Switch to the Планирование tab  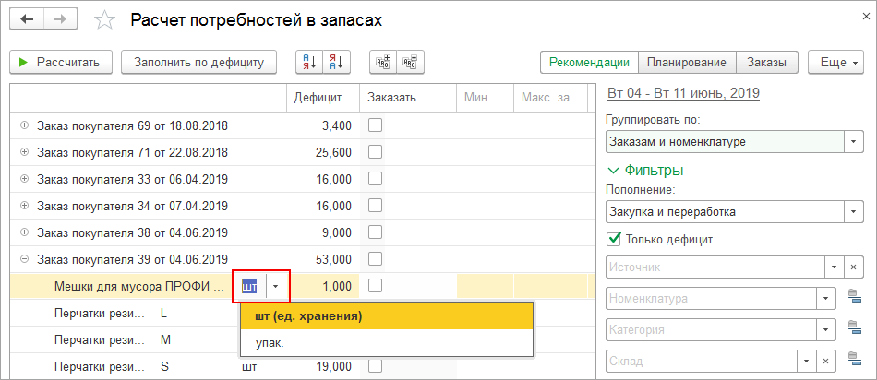tap(686, 63)
